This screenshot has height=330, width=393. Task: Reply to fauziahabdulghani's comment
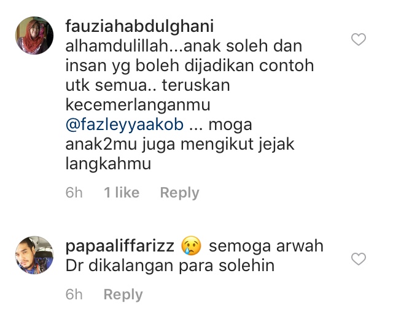pos(180,193)
